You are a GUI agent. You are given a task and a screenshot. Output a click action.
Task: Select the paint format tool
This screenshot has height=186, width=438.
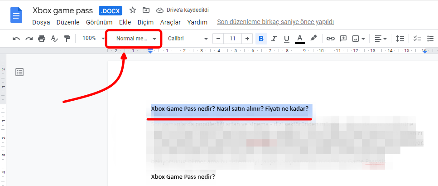click(x=67, y=39)
